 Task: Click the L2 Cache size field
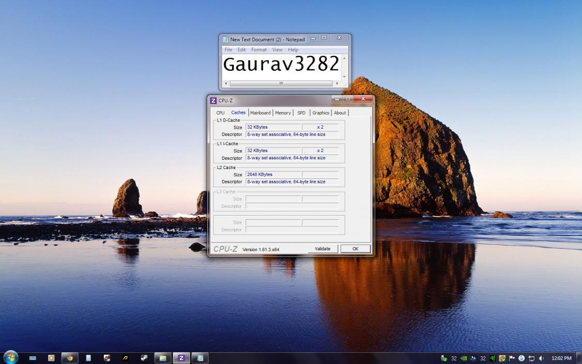(x=273, y=175)
